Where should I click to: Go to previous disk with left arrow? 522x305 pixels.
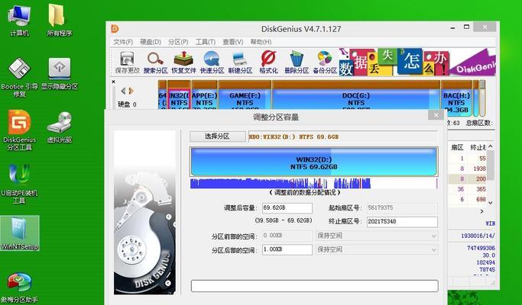(x=123, y=91)
